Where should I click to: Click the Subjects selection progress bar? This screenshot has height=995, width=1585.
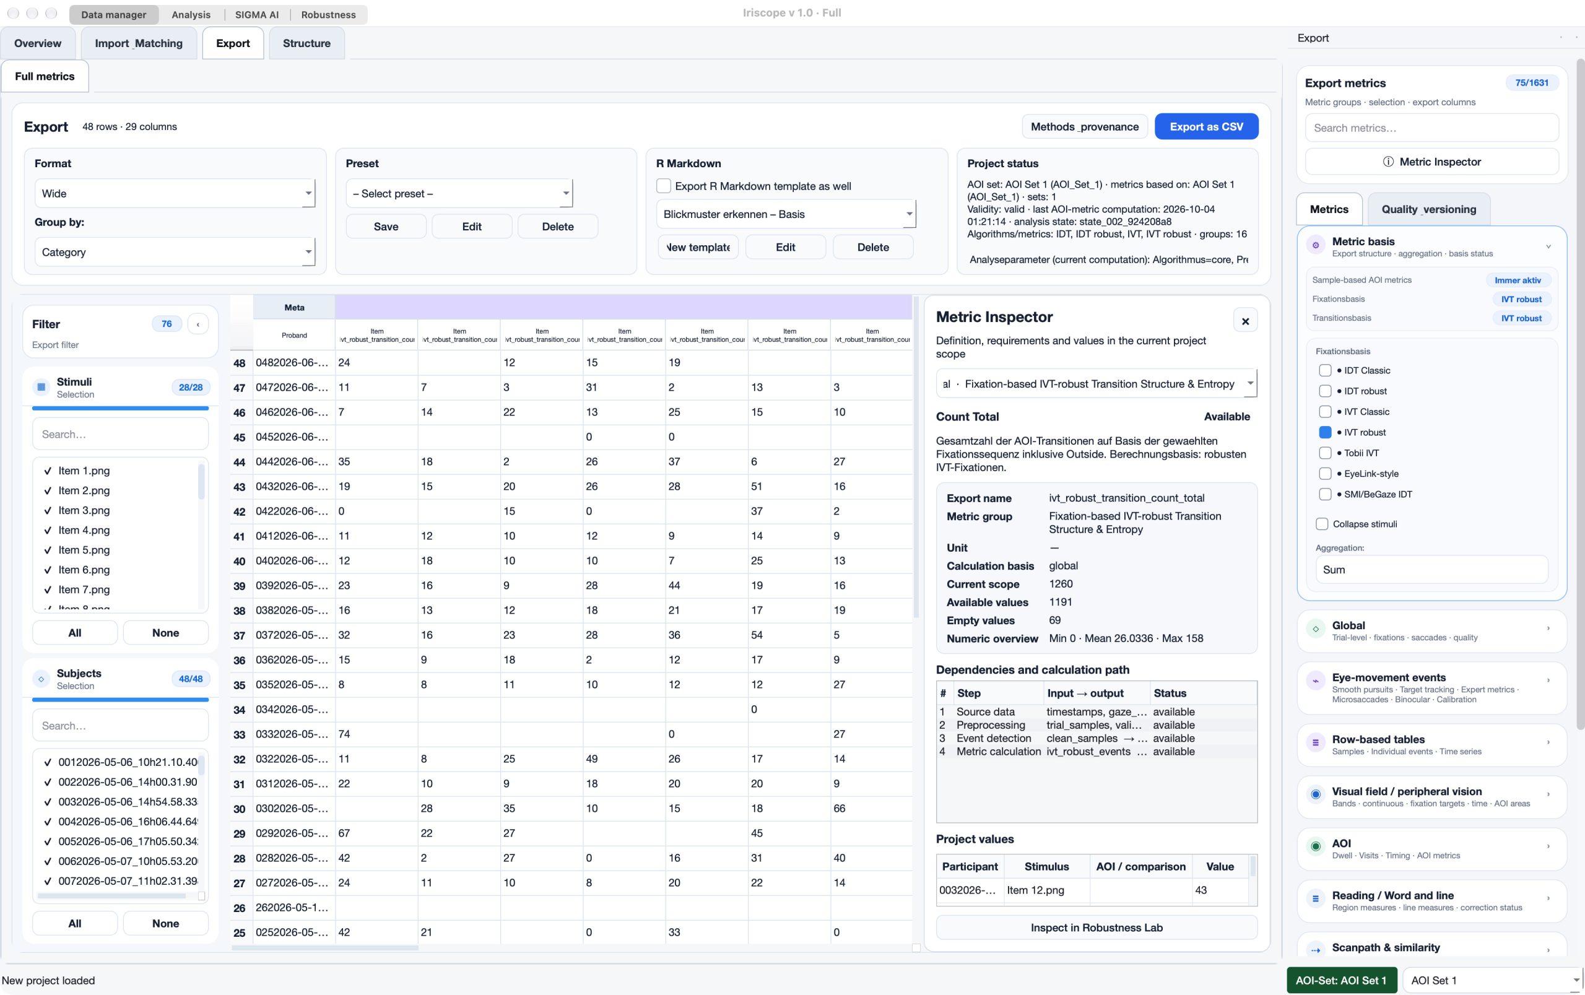coord(120,700)
